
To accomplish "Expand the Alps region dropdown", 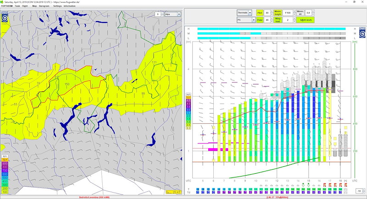I will 179,14.
